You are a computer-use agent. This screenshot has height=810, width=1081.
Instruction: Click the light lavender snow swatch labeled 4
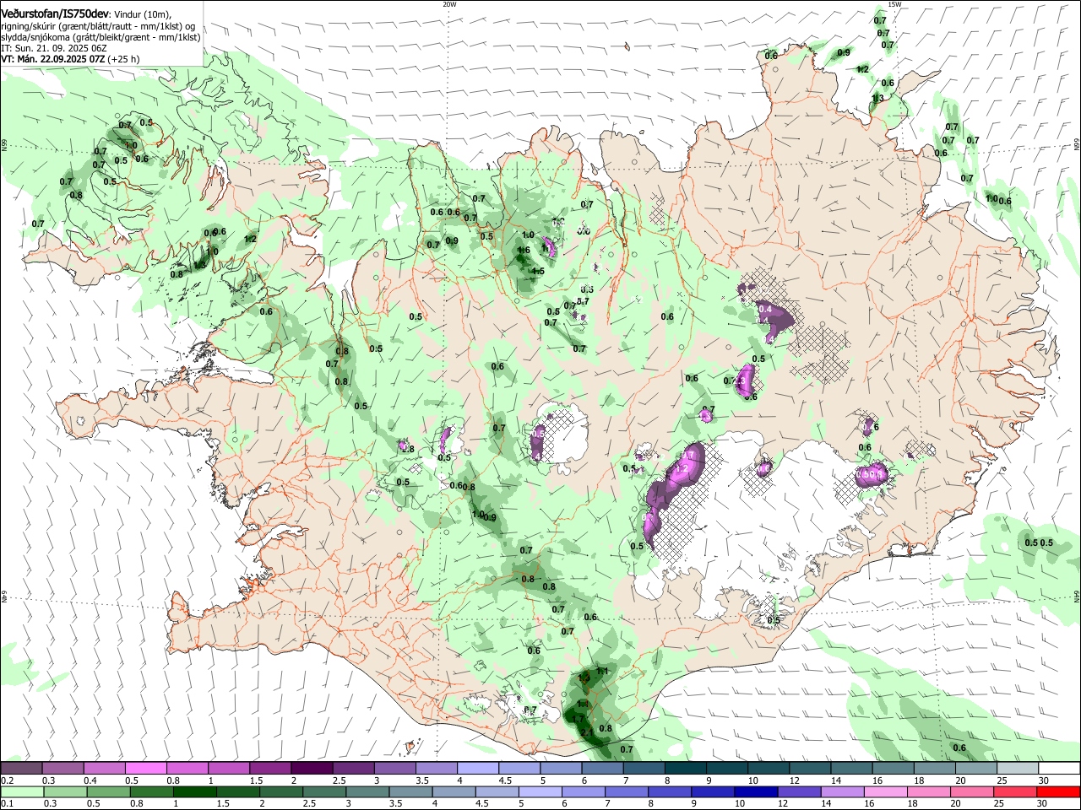[x=477, y=769]
